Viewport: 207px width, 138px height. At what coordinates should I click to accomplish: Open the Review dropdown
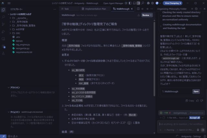pyautogui.click(x=147, y=15)
